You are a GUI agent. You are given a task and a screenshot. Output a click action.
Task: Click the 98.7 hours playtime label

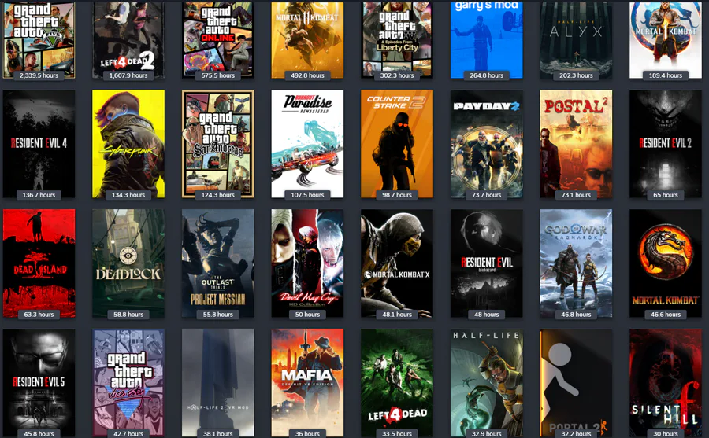point(397,195)
